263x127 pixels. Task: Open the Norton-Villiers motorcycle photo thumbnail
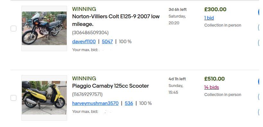point(44,28)
